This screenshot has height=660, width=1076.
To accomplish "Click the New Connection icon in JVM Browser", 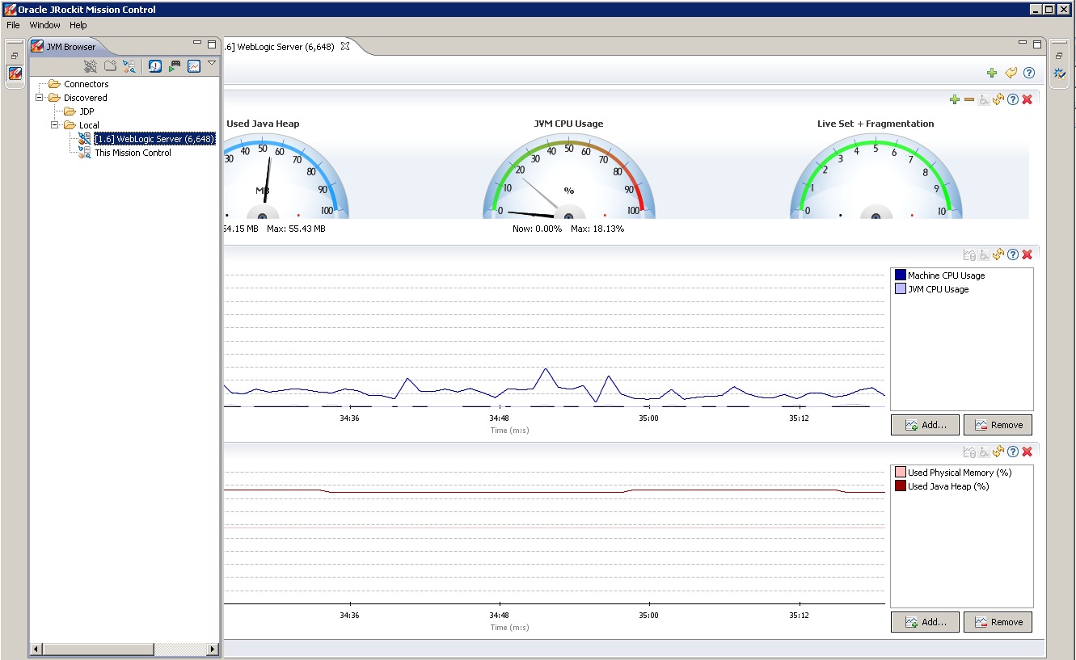I will pyautogui.click(x=91, y=66).
